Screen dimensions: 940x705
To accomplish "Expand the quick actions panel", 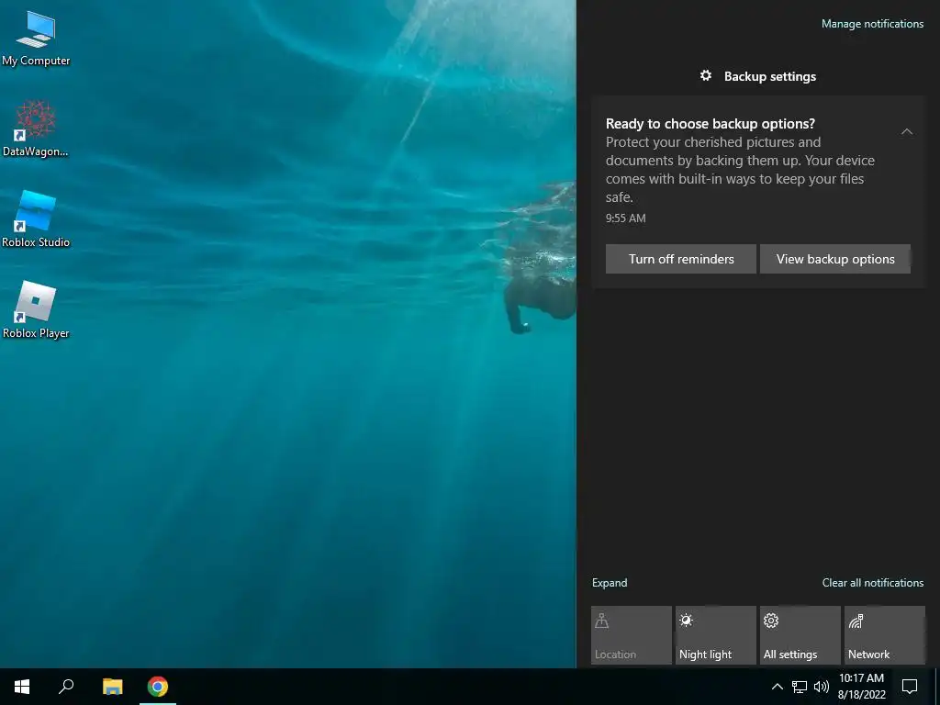I will point(610,583).
